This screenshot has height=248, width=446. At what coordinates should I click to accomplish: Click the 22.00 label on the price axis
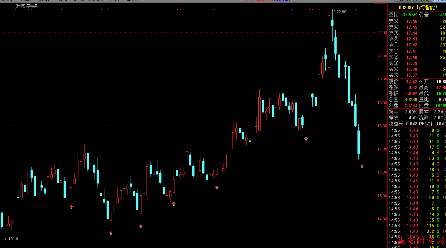pyautogui.click(x=382, y=33)
